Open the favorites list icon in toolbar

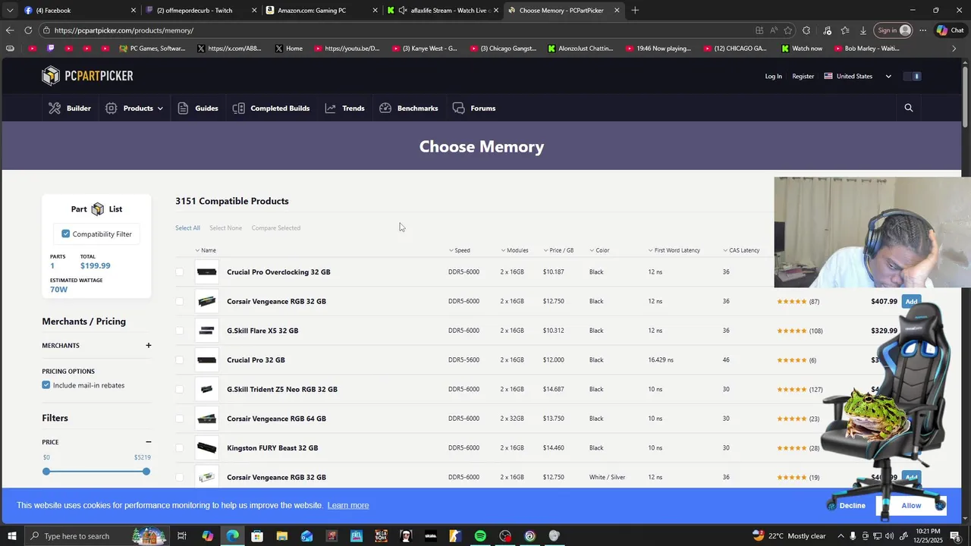tap(844, 30)
